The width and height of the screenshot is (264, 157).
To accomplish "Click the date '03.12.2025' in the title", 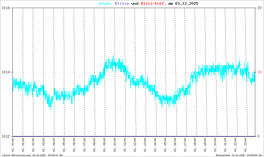I will pos(187,4).
